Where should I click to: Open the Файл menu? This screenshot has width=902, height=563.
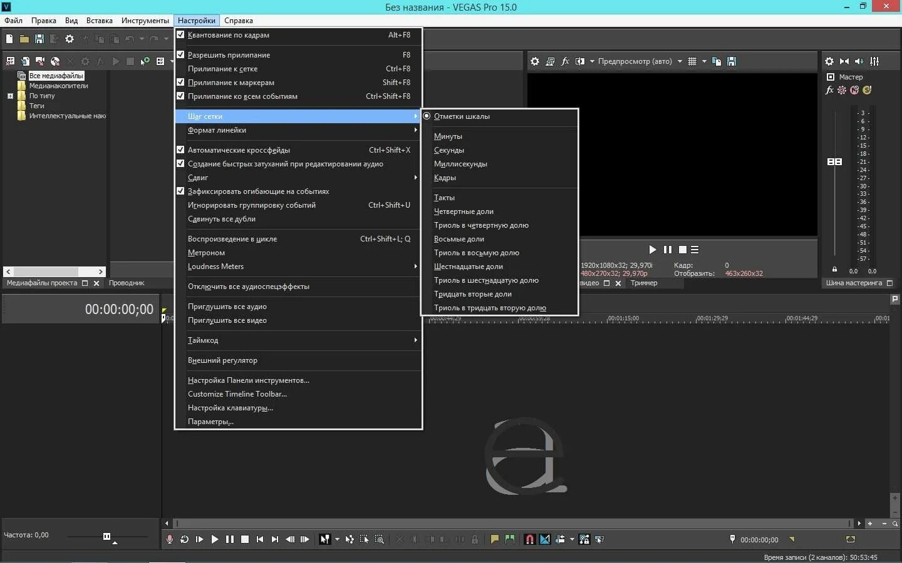point(13,21)
